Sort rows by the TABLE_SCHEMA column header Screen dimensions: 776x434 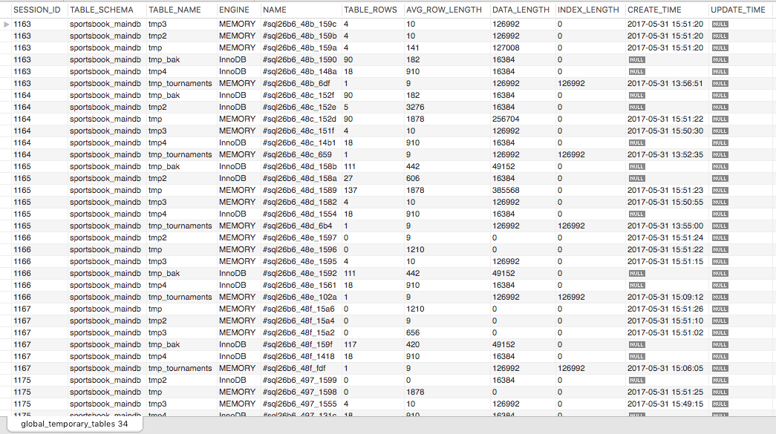[x=102, y=10]
